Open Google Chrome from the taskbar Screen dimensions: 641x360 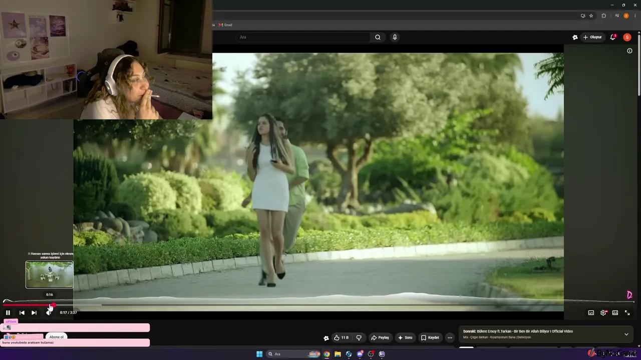[x=327, y=354]
